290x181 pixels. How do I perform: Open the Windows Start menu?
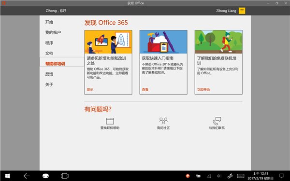click(x=8, y=176)
